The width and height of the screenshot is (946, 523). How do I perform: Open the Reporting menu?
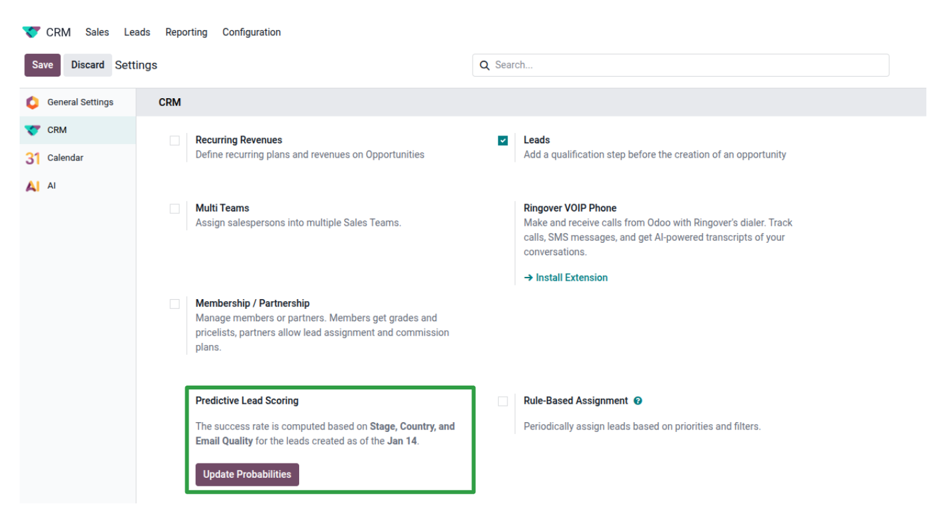pos(186,32)
